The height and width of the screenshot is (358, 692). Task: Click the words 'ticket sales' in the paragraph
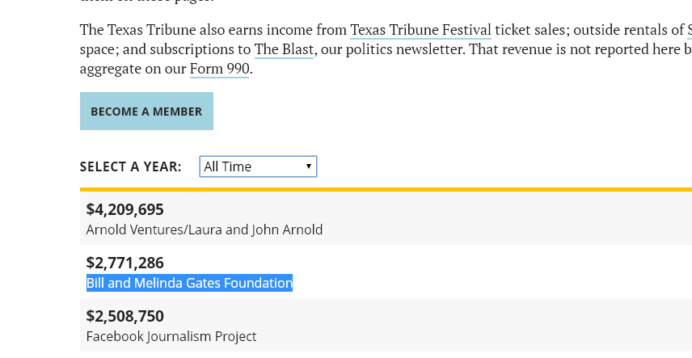(531, 31)
